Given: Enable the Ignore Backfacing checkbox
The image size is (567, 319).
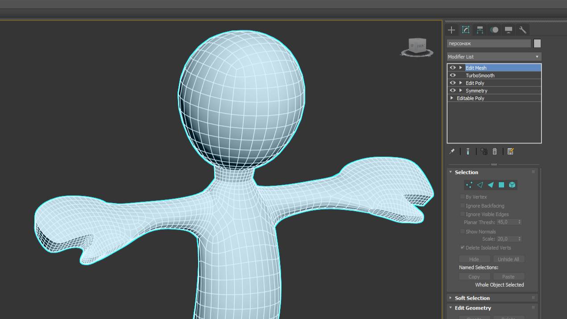Looking at the screenshot, I should coord(463,205).
